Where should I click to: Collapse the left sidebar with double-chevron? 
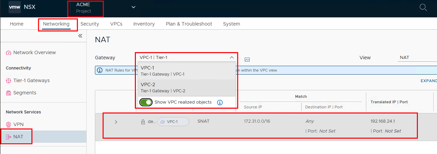pyautogui.click(x=80, y=36)
